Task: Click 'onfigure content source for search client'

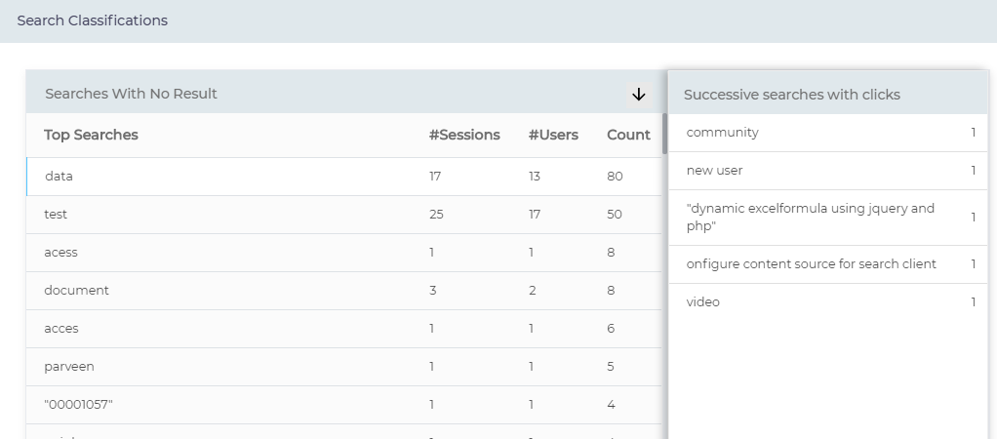Action: pos(811,264)
